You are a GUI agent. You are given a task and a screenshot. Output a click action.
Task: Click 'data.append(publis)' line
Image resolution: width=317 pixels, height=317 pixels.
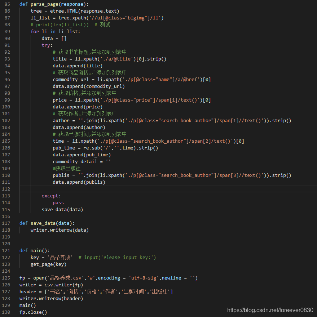pyautogui.click(x=79, y=182)
